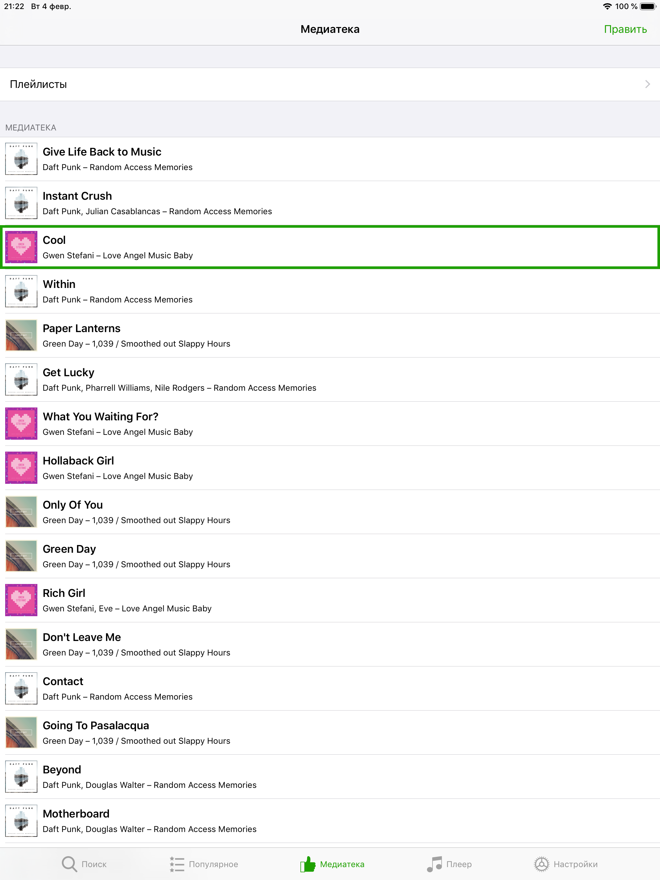Tap album cover for What You Waiting For?

(21, 424)
